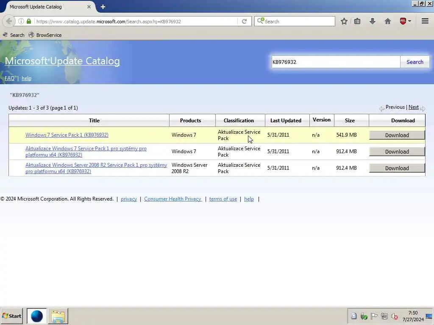Click the show desktop icon at taskbar end
The image size is (434, 325).
pyautogui.click(x=429, y=316)
